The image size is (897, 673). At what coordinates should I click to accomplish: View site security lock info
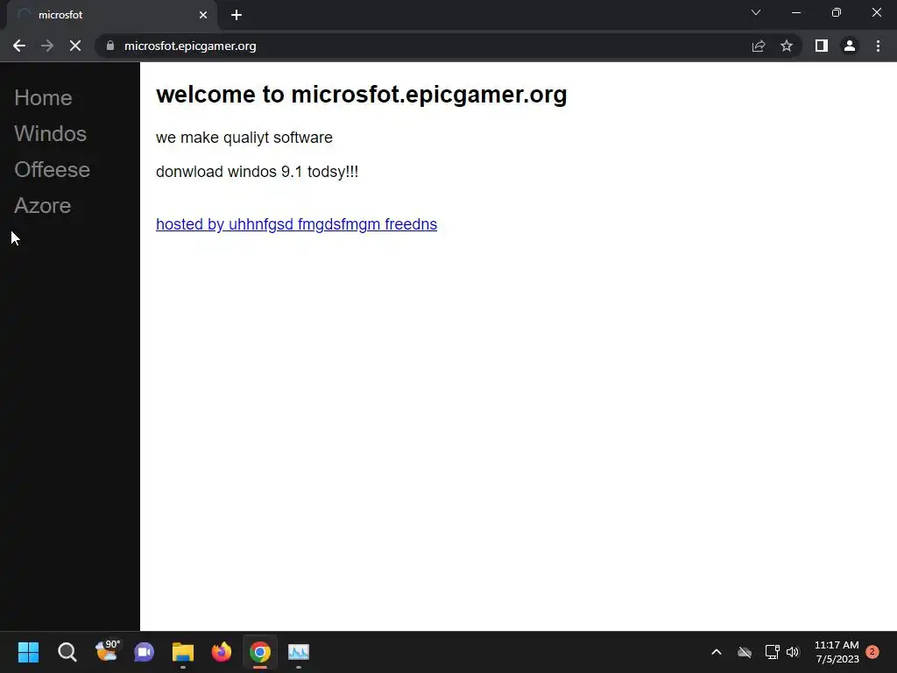coord(110,46)
